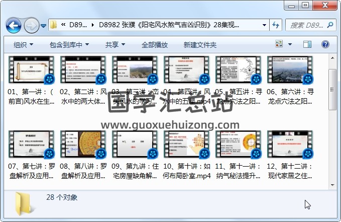Image resolution: width=341 pixels, height=222 pixels.
Task: Expand the hidden path chevron «
Action: point(63,25)
